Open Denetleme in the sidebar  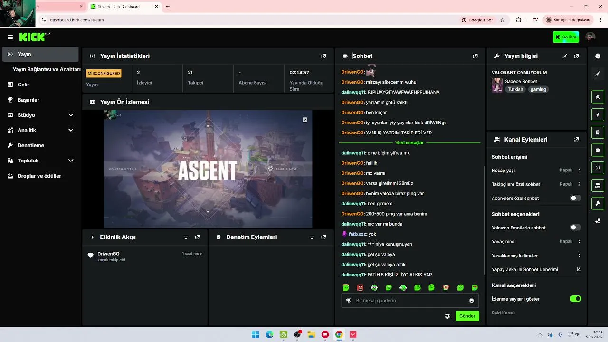(x=40, y=145)
